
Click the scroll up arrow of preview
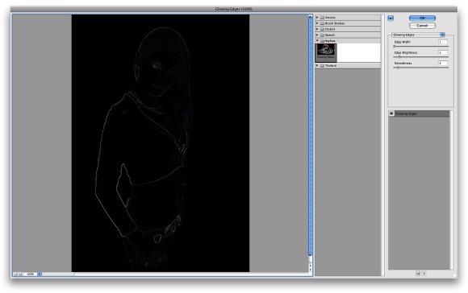pos(310,265)
